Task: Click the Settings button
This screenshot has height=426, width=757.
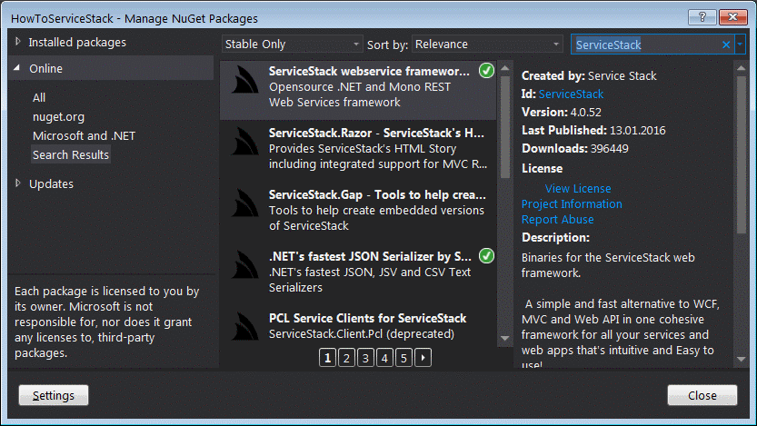Action: coord(53,396)
